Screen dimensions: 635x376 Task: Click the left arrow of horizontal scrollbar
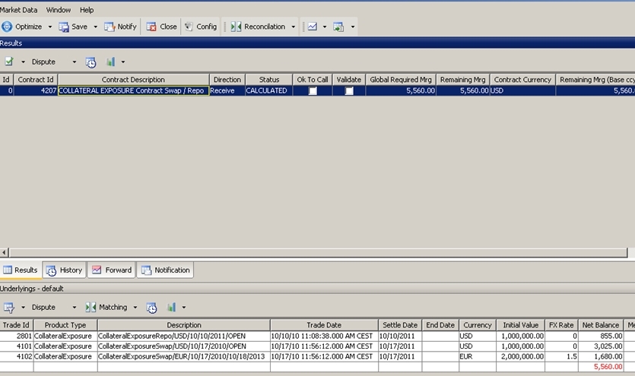tap(4, 253)
